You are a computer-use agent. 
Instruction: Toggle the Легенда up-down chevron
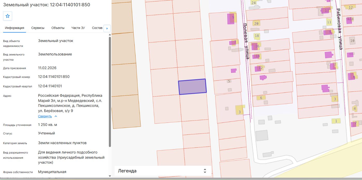(x=205, y=171)
